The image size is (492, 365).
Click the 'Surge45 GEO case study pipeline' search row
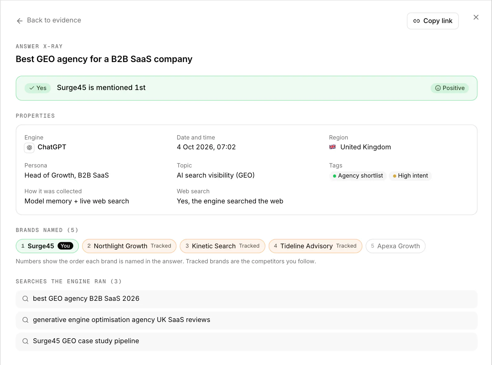tap(247, 341)
